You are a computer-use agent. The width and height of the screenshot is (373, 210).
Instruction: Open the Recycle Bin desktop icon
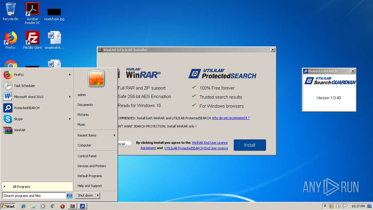[10, 12]
